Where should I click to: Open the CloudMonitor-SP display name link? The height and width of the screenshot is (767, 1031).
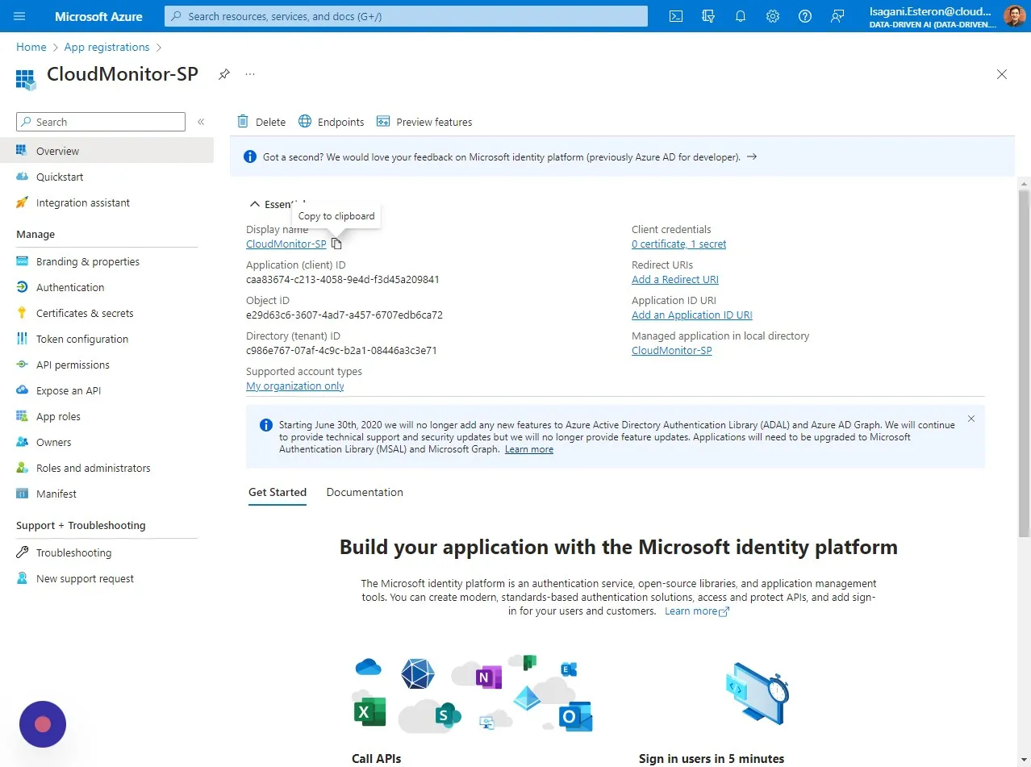tap(286, 244)
